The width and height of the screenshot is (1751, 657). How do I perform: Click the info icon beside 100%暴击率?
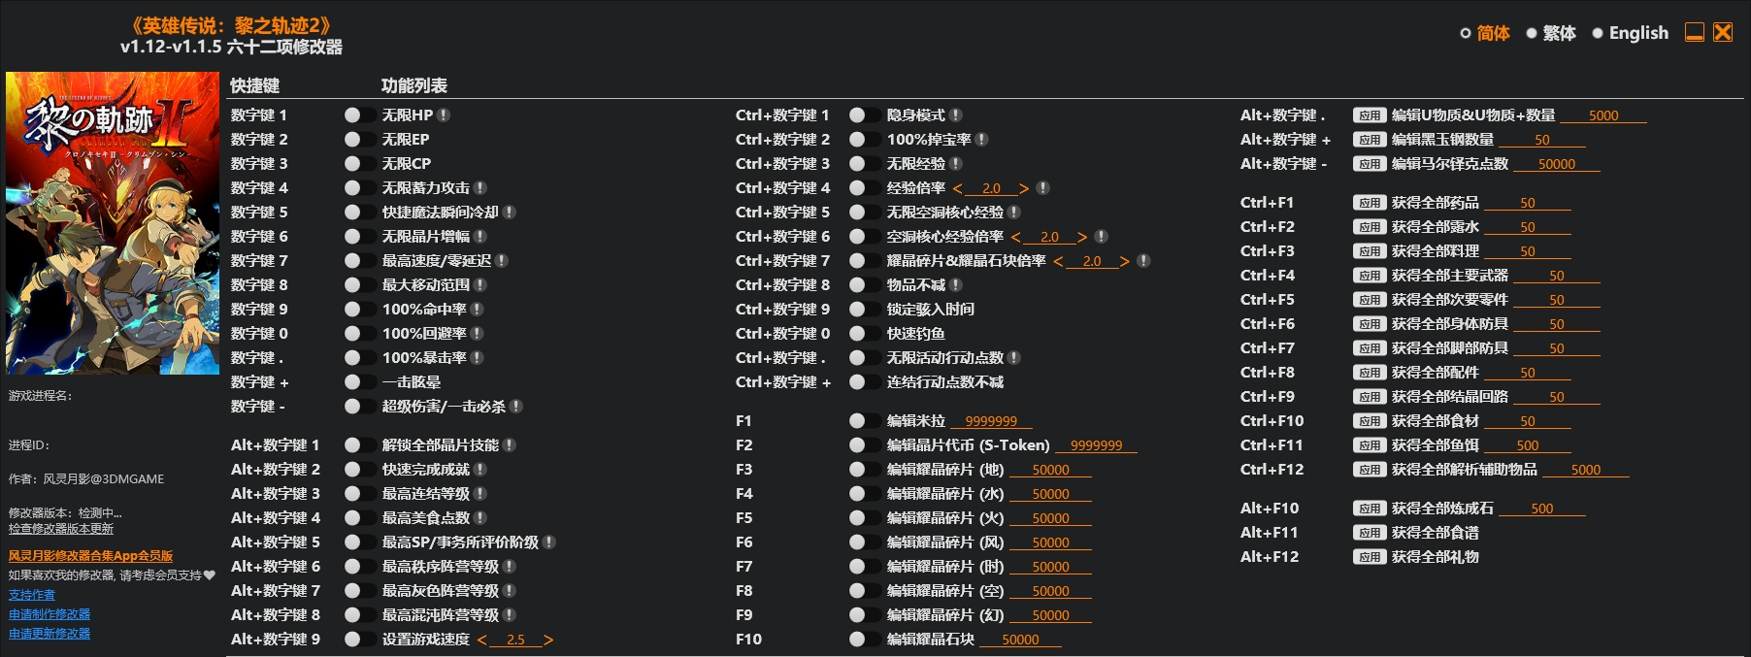tap(478, 358)
